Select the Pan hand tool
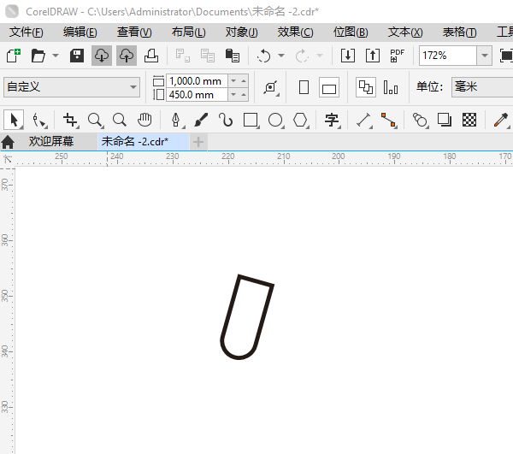The width and height of the screenshot is (513, 454). [x=144, y=120]
